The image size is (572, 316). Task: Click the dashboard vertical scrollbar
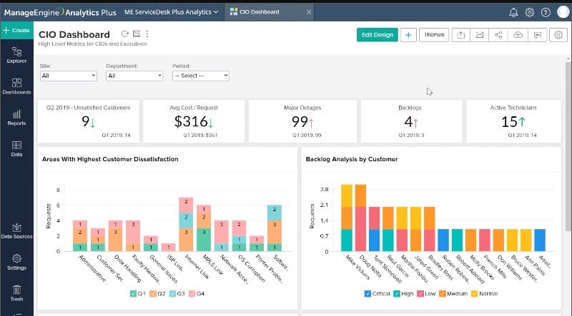tap(568, 146)
